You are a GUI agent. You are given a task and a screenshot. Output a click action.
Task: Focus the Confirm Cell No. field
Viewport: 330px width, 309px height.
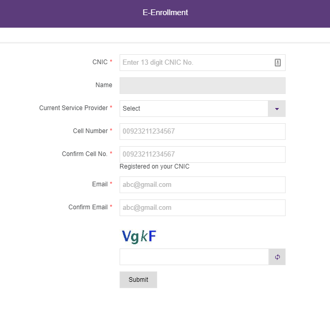(202, 154)
